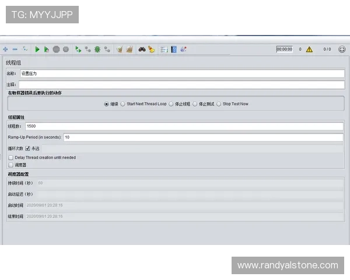Select the Stop Test Now radio button

(219, 104)
